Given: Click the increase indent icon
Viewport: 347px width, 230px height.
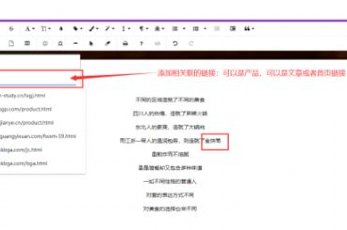Looking at the screenshot, I should pyautogui.click(x=233, y=29).
